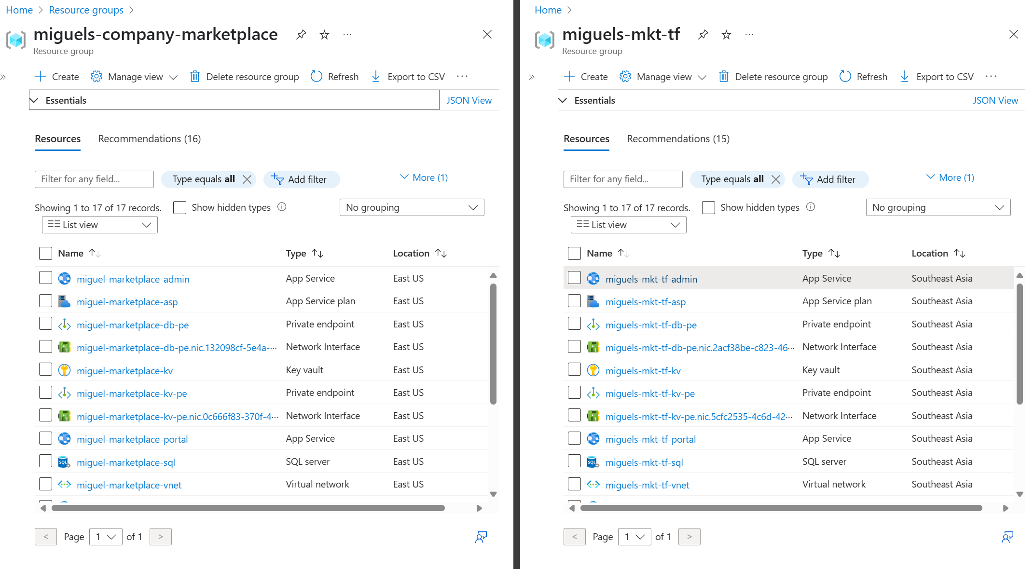Refresh the miguels-mkt-tf resource list
1034x569 pixels.
click(863, 77)
